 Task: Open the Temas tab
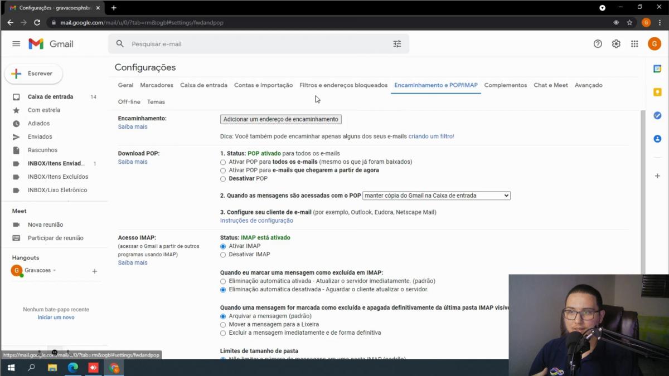coord(156,102)
